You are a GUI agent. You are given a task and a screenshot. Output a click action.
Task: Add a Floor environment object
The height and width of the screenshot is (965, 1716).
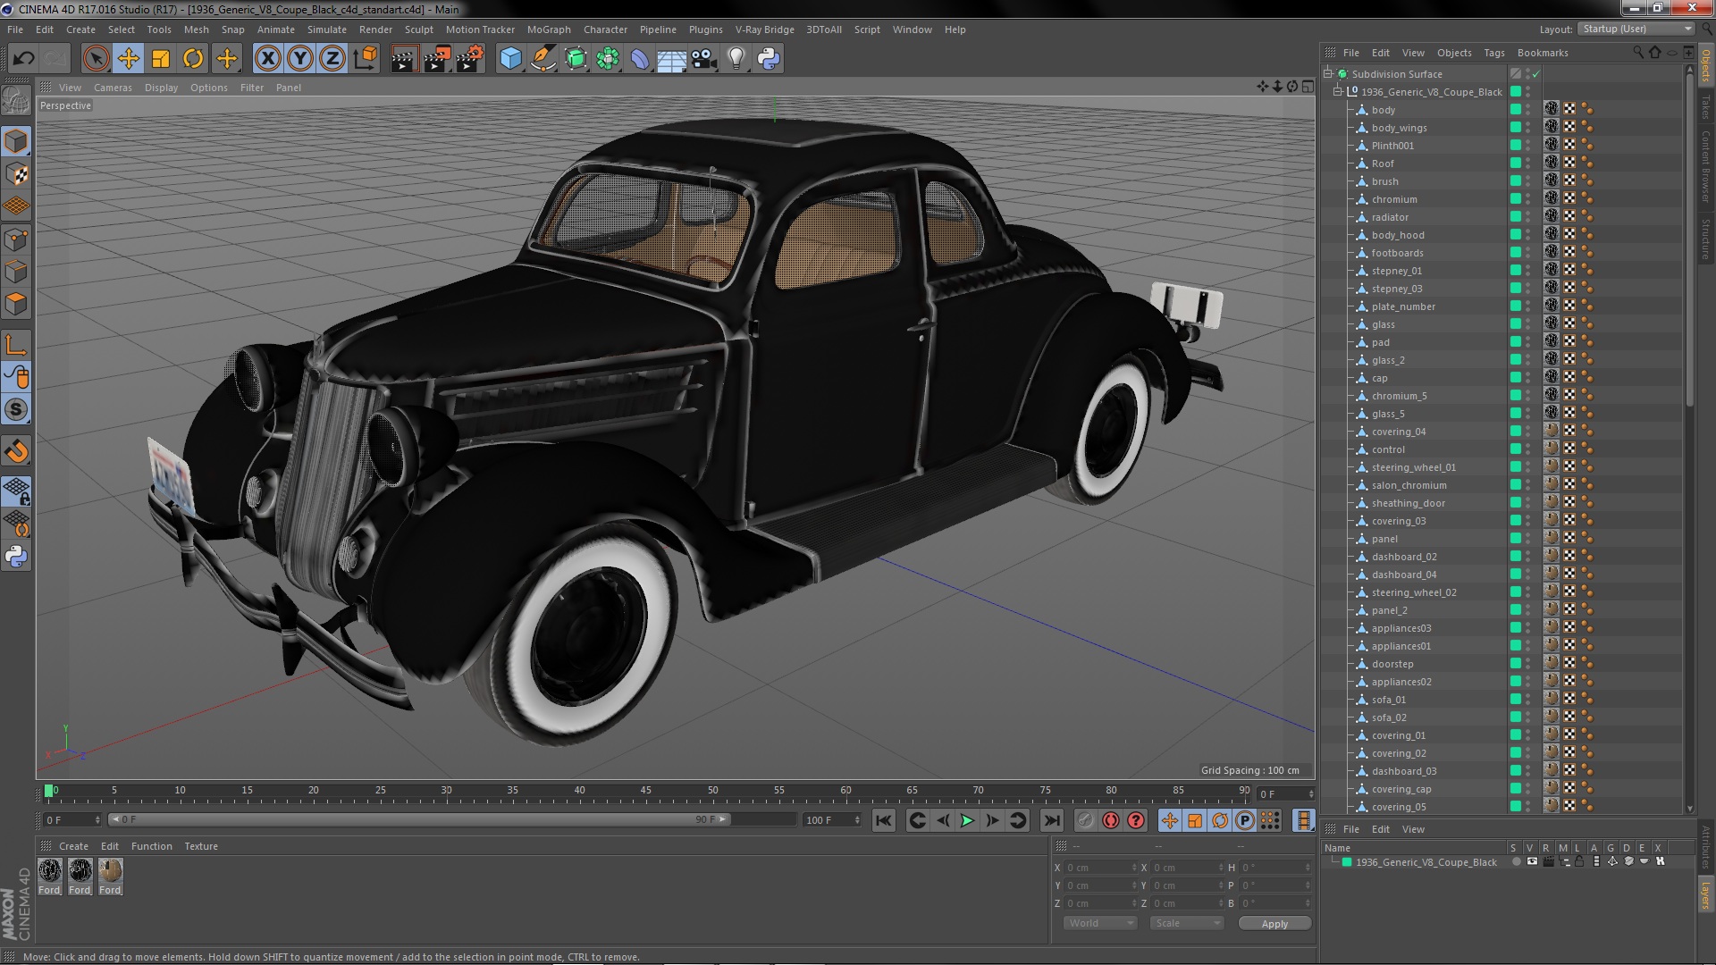click(672, 59)
